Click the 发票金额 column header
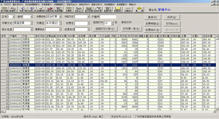Image resolution: width=219 pixels, height=119 pixels. tap(51, 36)
